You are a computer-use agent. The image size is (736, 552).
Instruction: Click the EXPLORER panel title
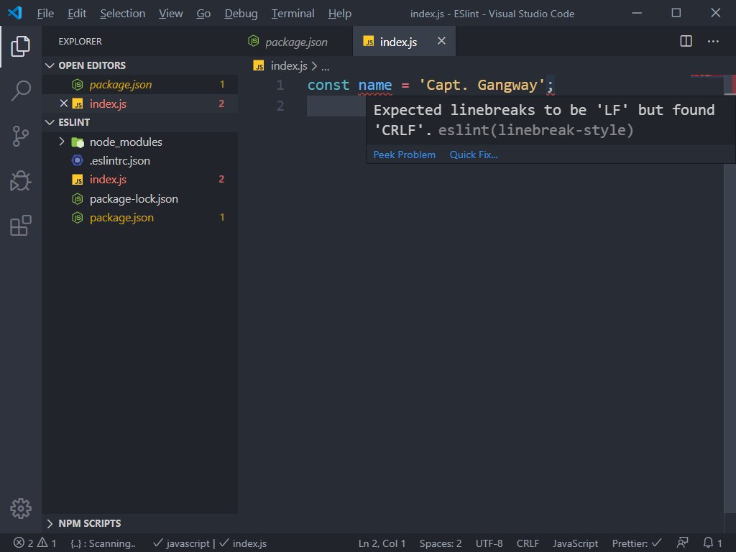80,41
